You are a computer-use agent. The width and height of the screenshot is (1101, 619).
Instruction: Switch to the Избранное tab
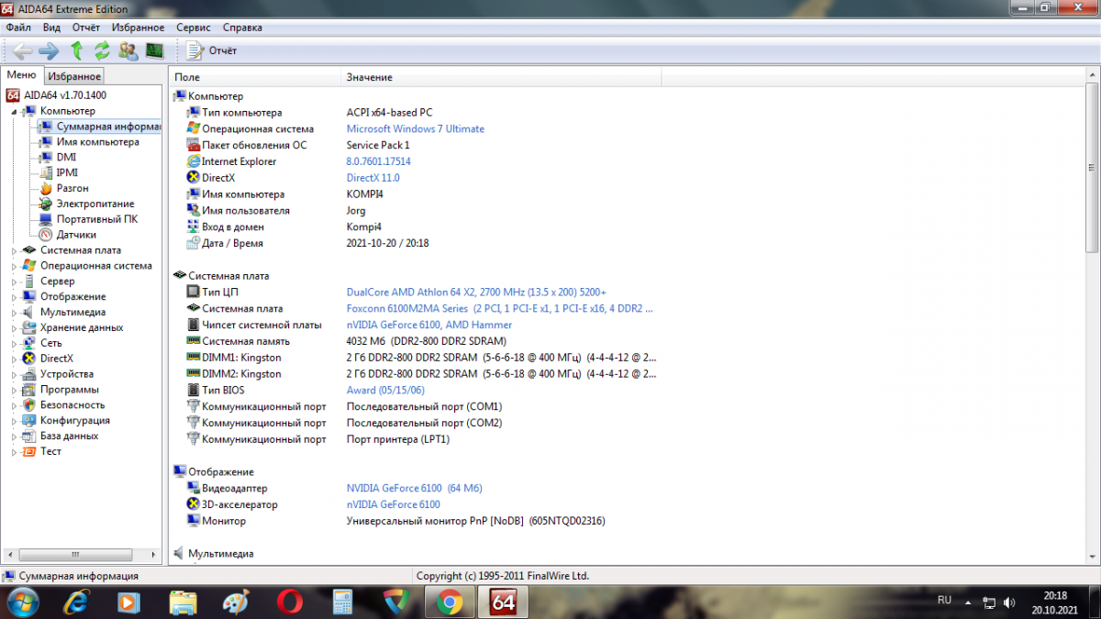click(x=74, y=76)
